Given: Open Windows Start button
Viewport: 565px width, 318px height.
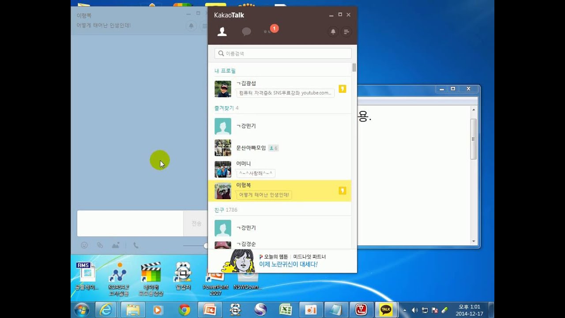Looking at the screenshot, I should pos(82,310).
